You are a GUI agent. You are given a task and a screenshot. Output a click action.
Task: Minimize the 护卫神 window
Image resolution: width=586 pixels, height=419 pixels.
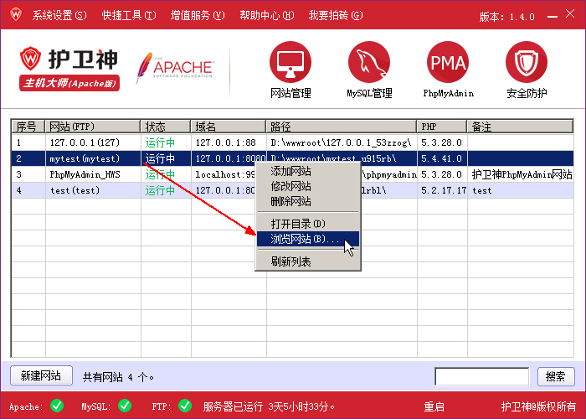point(552,16)
